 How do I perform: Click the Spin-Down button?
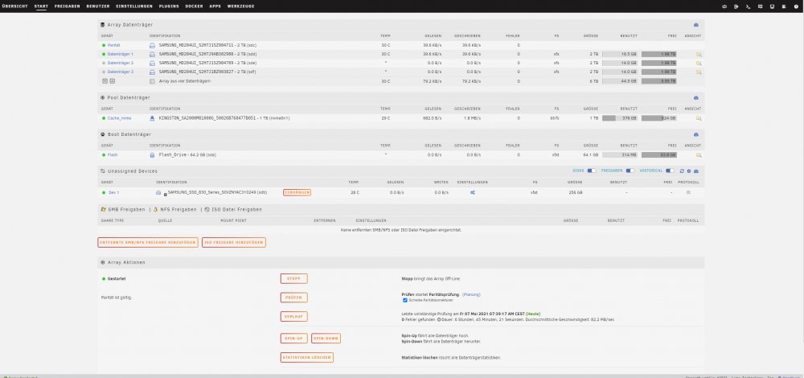tap(326, 339)
